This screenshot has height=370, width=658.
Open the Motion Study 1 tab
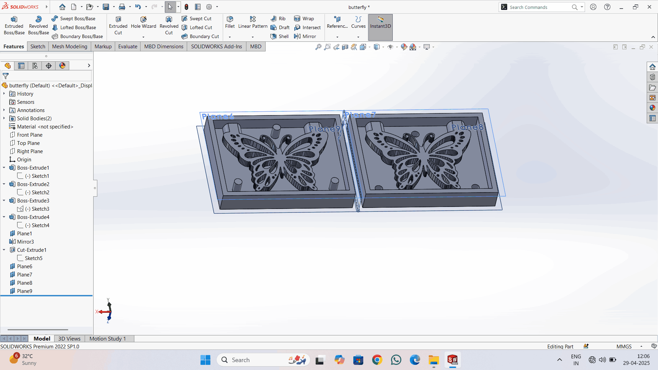pyautogui.click(x=108, y=339)
